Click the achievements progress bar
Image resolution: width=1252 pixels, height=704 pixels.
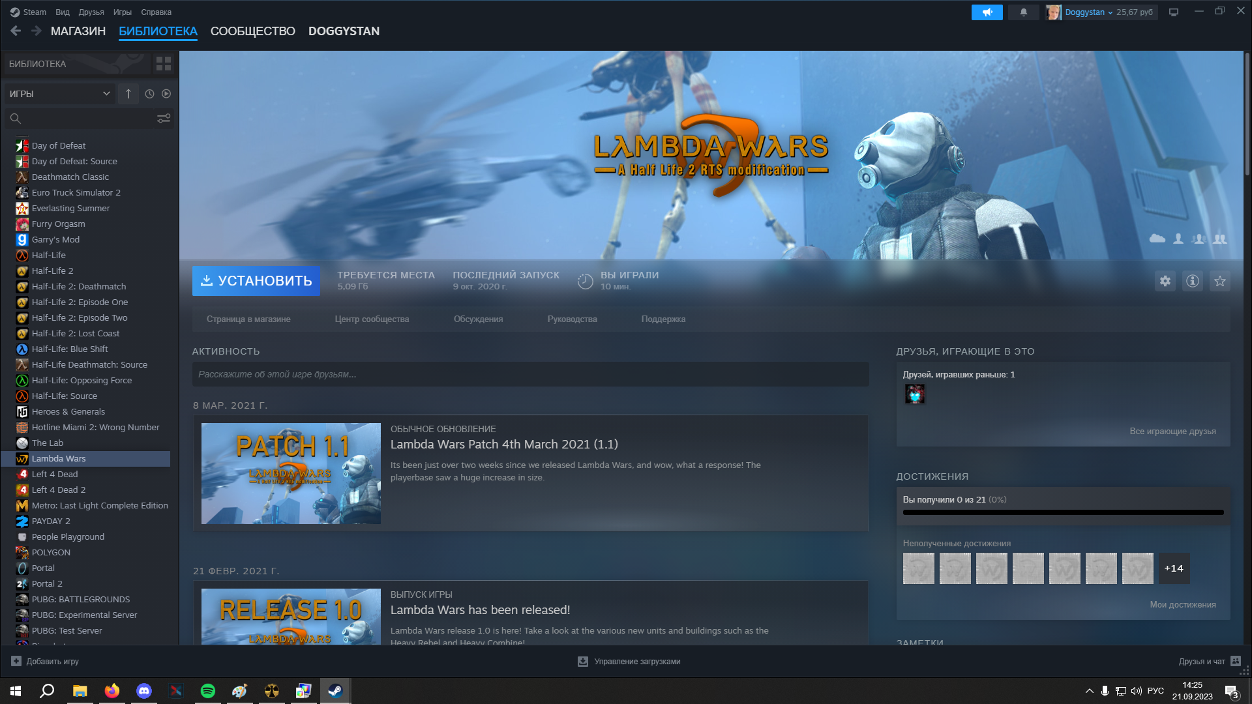1063,512
